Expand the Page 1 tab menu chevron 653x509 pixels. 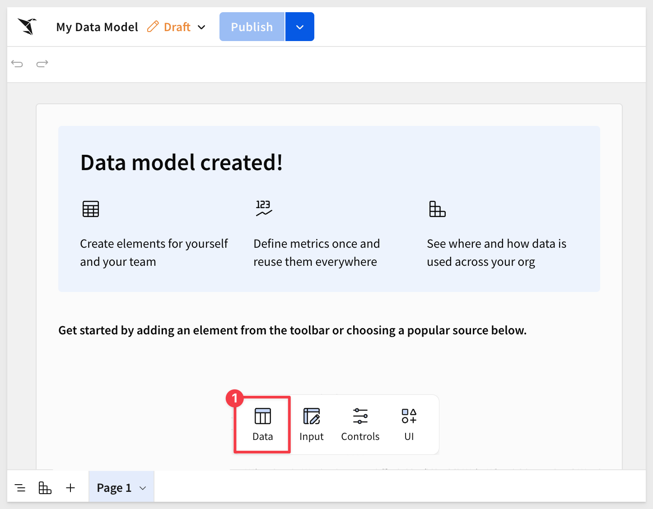point(143,488)
